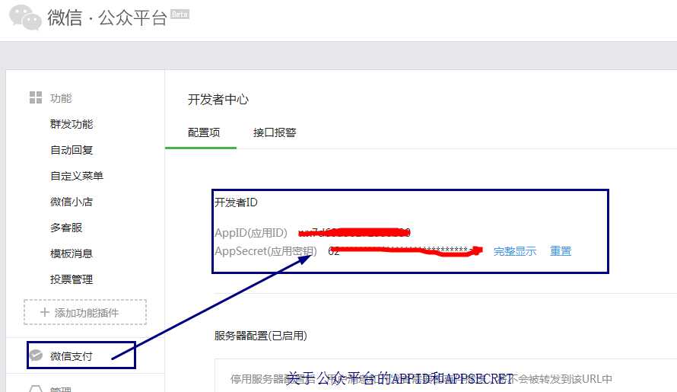This screenshot has width=677, height=392.
Task: Click the AppID(应用ID) label
Action: [251, 233]
